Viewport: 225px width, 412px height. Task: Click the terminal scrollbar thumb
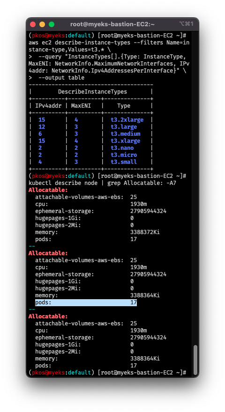[195, 360]
